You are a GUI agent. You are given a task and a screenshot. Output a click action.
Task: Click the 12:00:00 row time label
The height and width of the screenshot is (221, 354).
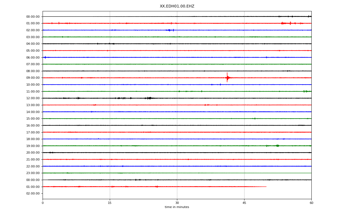pyautogui.click(x=33, y=98)
